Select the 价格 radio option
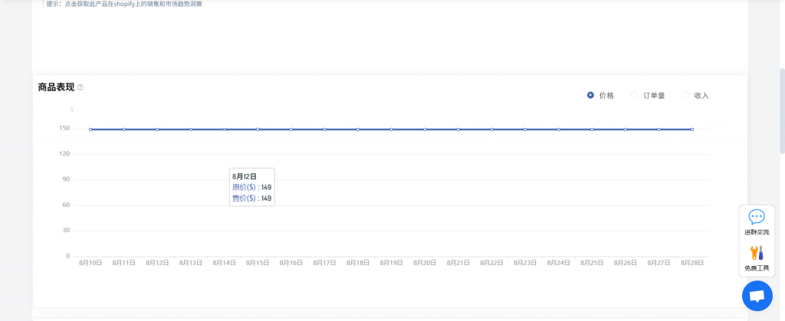 coord(590,95)
